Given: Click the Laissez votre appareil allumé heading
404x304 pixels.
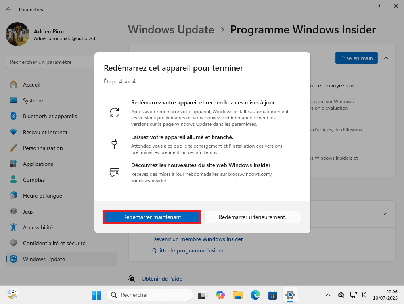Looking at the screenshot, I should 182,137.
